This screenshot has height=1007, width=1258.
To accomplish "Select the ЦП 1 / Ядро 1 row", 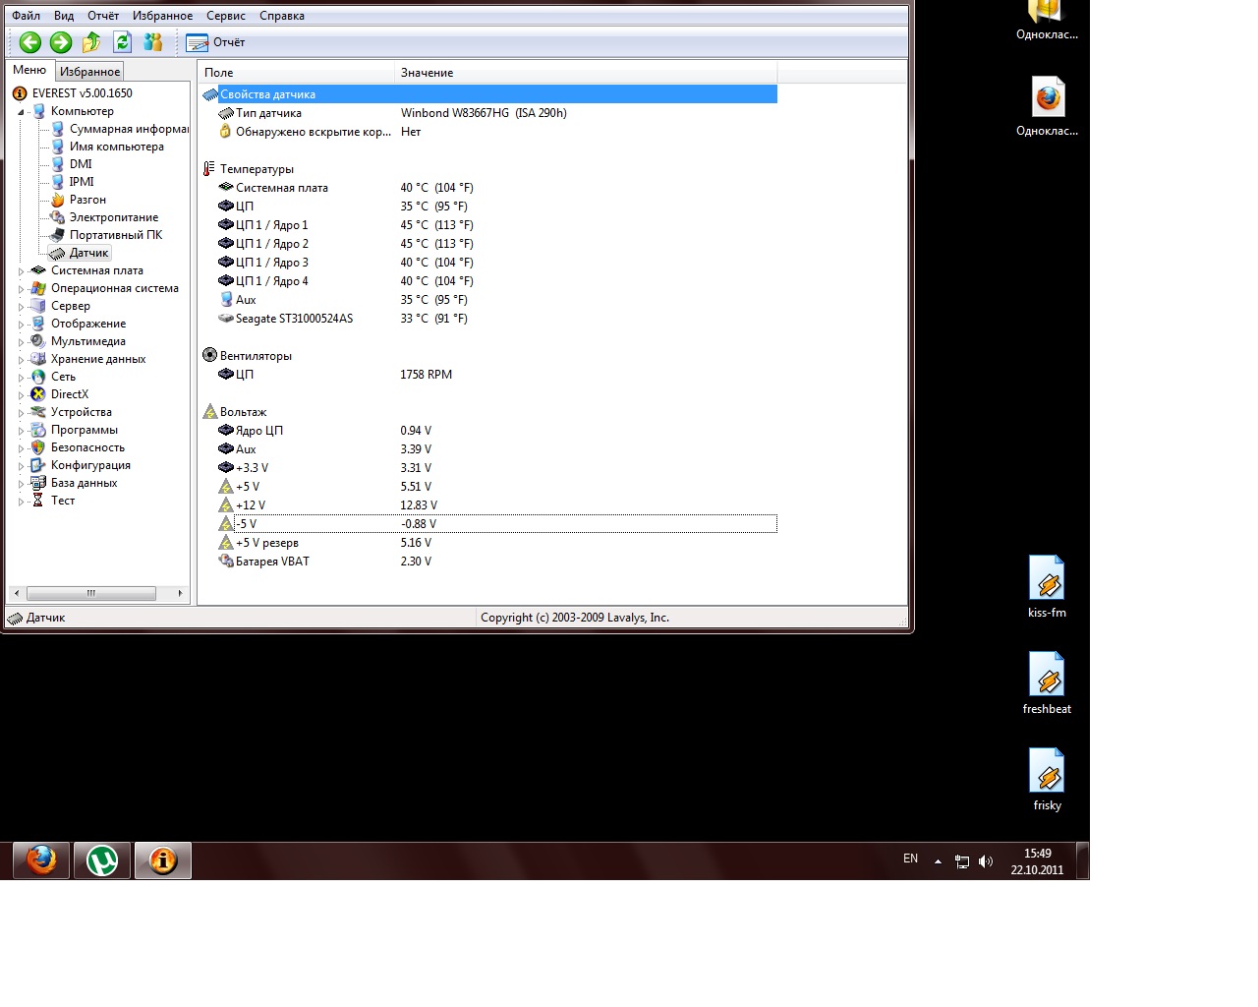I will (488, 225).
